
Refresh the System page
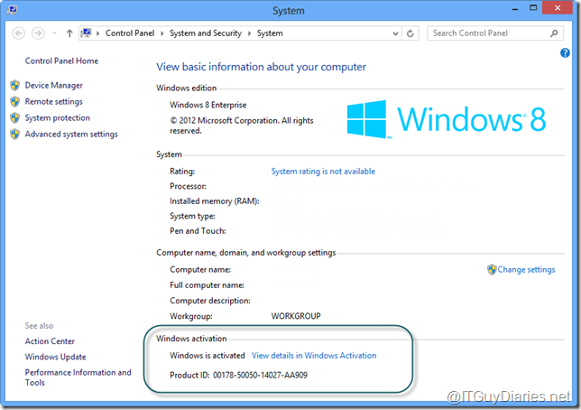pyautogui.click(x=410, y=33)
